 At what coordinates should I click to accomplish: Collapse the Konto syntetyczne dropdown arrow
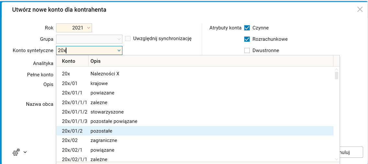[119, 50]
